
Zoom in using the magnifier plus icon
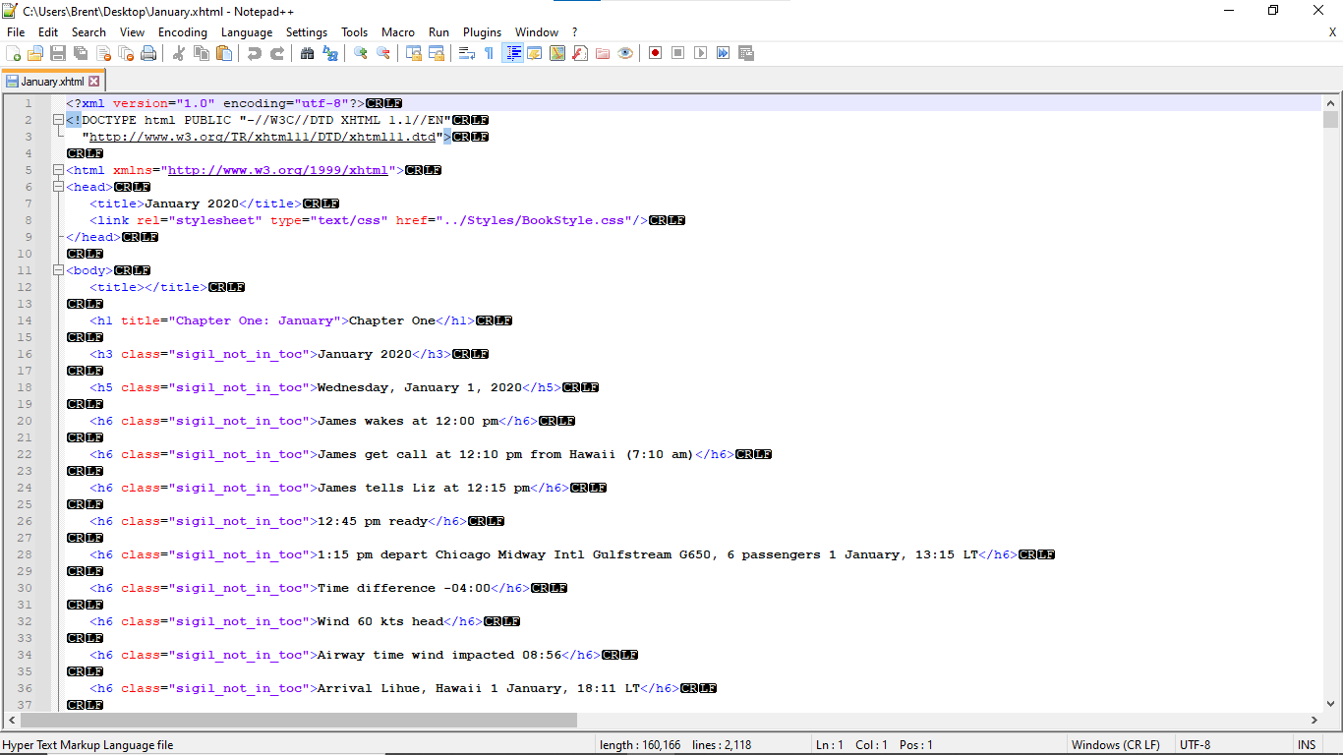(x=361, y=53)
